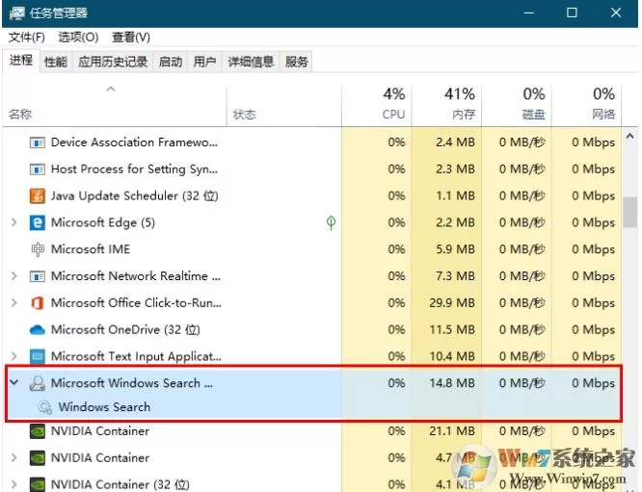
Task: Sort by the CPU column header
Action: click(x=377, y=106)
